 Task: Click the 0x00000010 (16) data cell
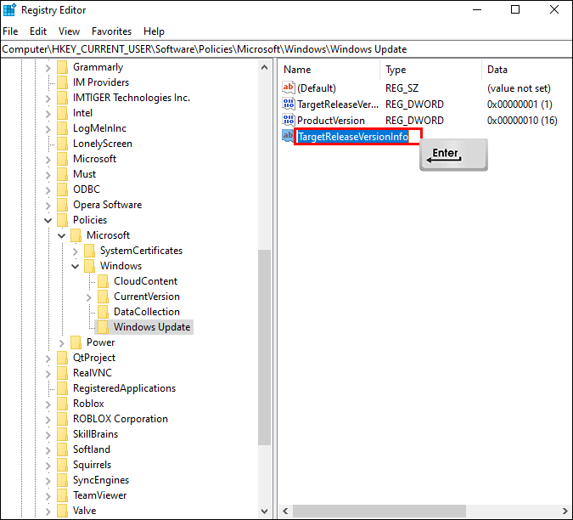522,121
